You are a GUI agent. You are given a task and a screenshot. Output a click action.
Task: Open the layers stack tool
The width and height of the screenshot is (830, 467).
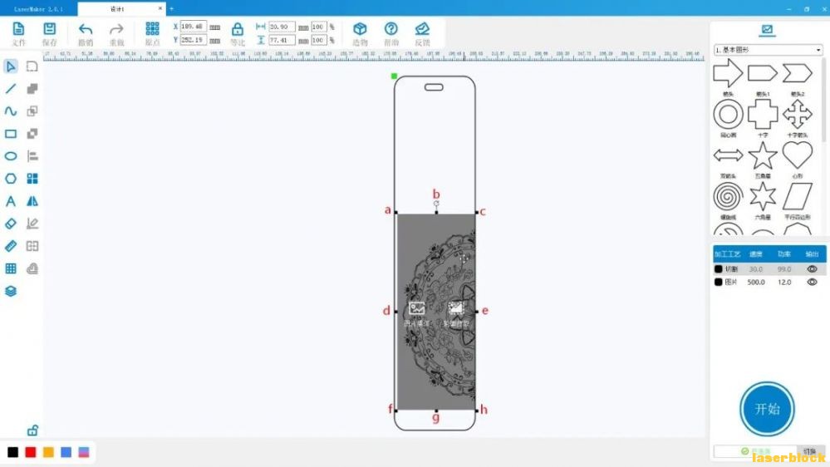pyautogui.click(x=11, y=291)
